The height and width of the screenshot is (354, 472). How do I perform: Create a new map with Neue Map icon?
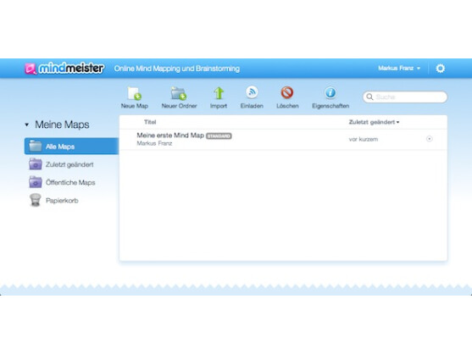[x=134, y=93]
